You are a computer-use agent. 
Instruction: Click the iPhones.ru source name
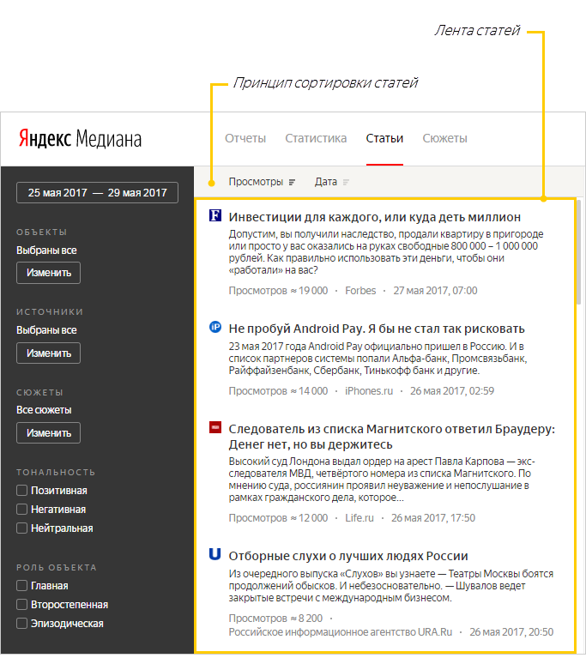369,391
